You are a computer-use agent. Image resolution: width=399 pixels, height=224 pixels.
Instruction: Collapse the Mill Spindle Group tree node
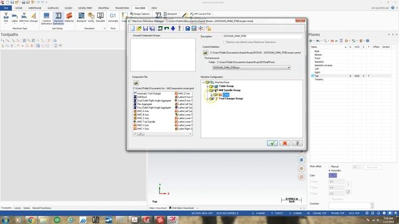(x=208, y=90)
